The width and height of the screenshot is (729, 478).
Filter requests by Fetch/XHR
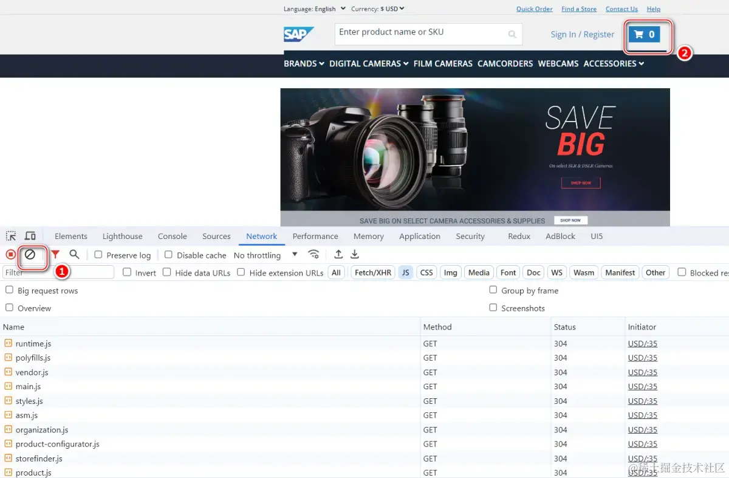pos(373,272)
